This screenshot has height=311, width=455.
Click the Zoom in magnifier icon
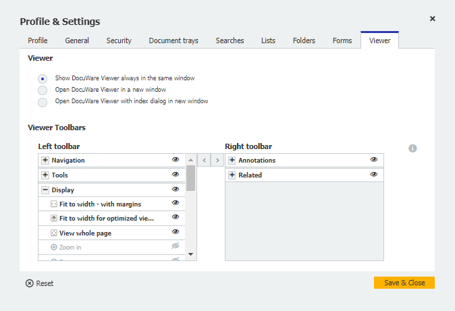54,248
